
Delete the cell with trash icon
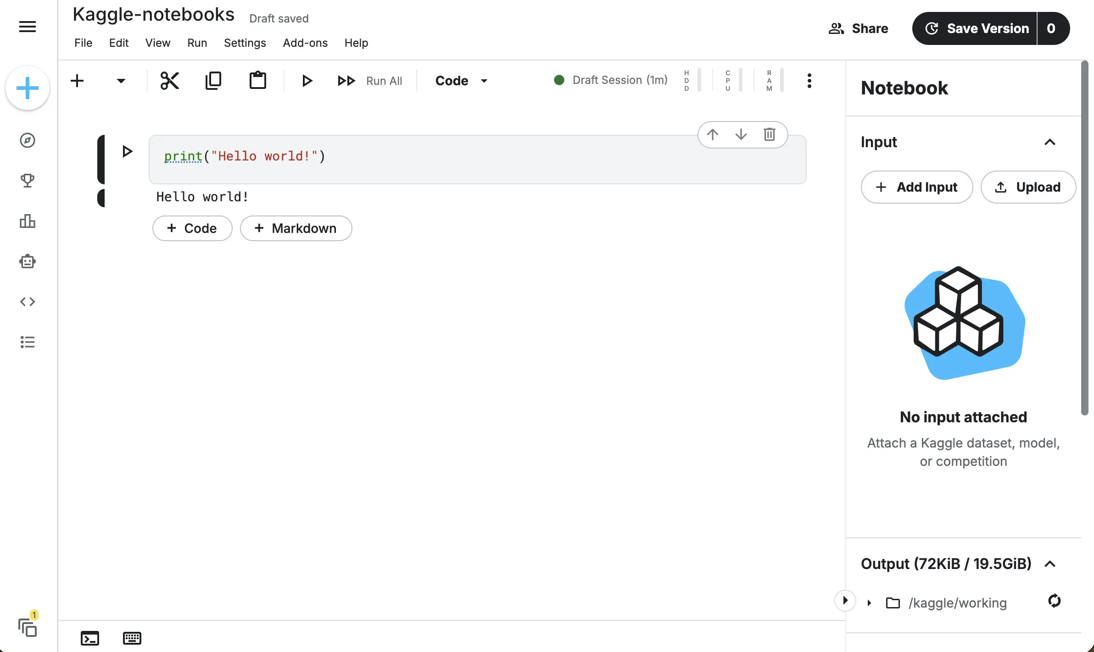tap(770, 135)
